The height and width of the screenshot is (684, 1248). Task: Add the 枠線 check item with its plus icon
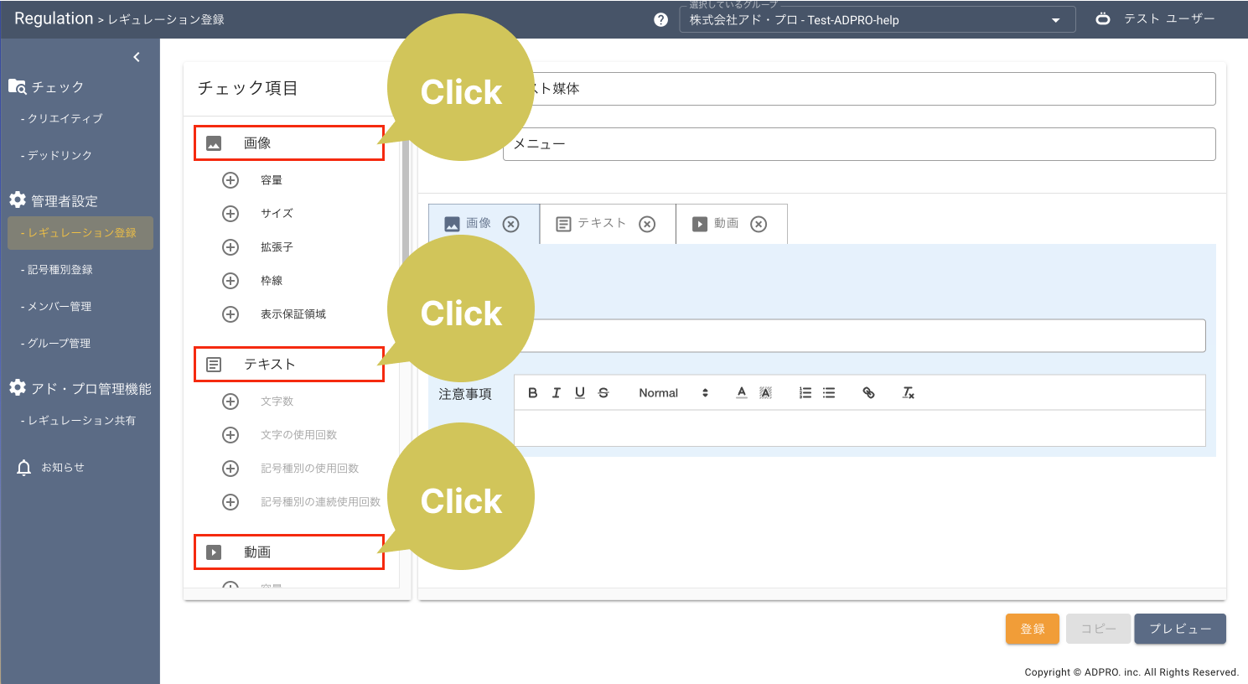click(x=230, y=281)
